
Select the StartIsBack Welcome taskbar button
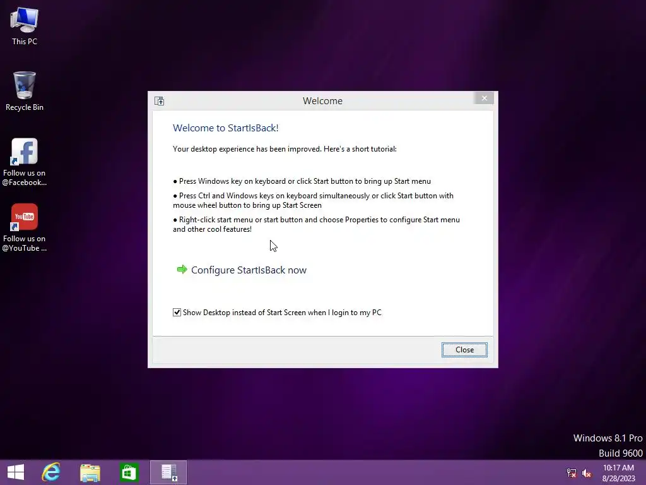click(168, 472)
